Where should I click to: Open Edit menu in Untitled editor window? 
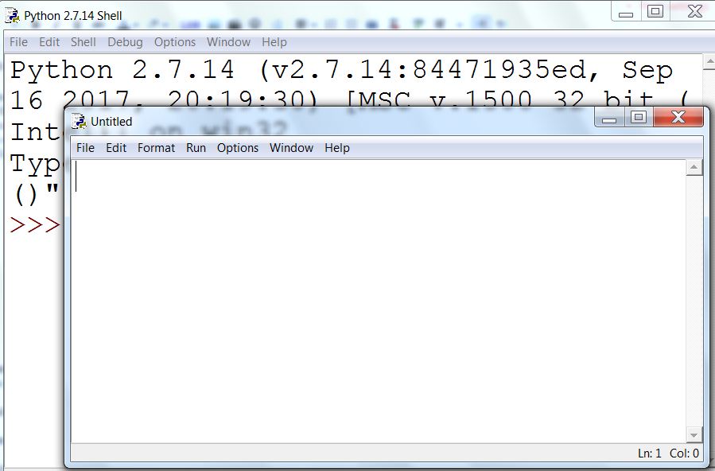tap(116, 148)
